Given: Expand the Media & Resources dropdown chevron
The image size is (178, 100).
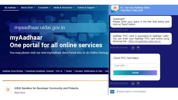Looking at the screenshot, I should coord(74,8).
